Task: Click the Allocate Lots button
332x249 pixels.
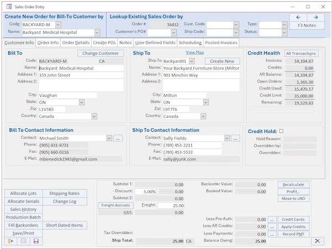Action: coord(23,194)
